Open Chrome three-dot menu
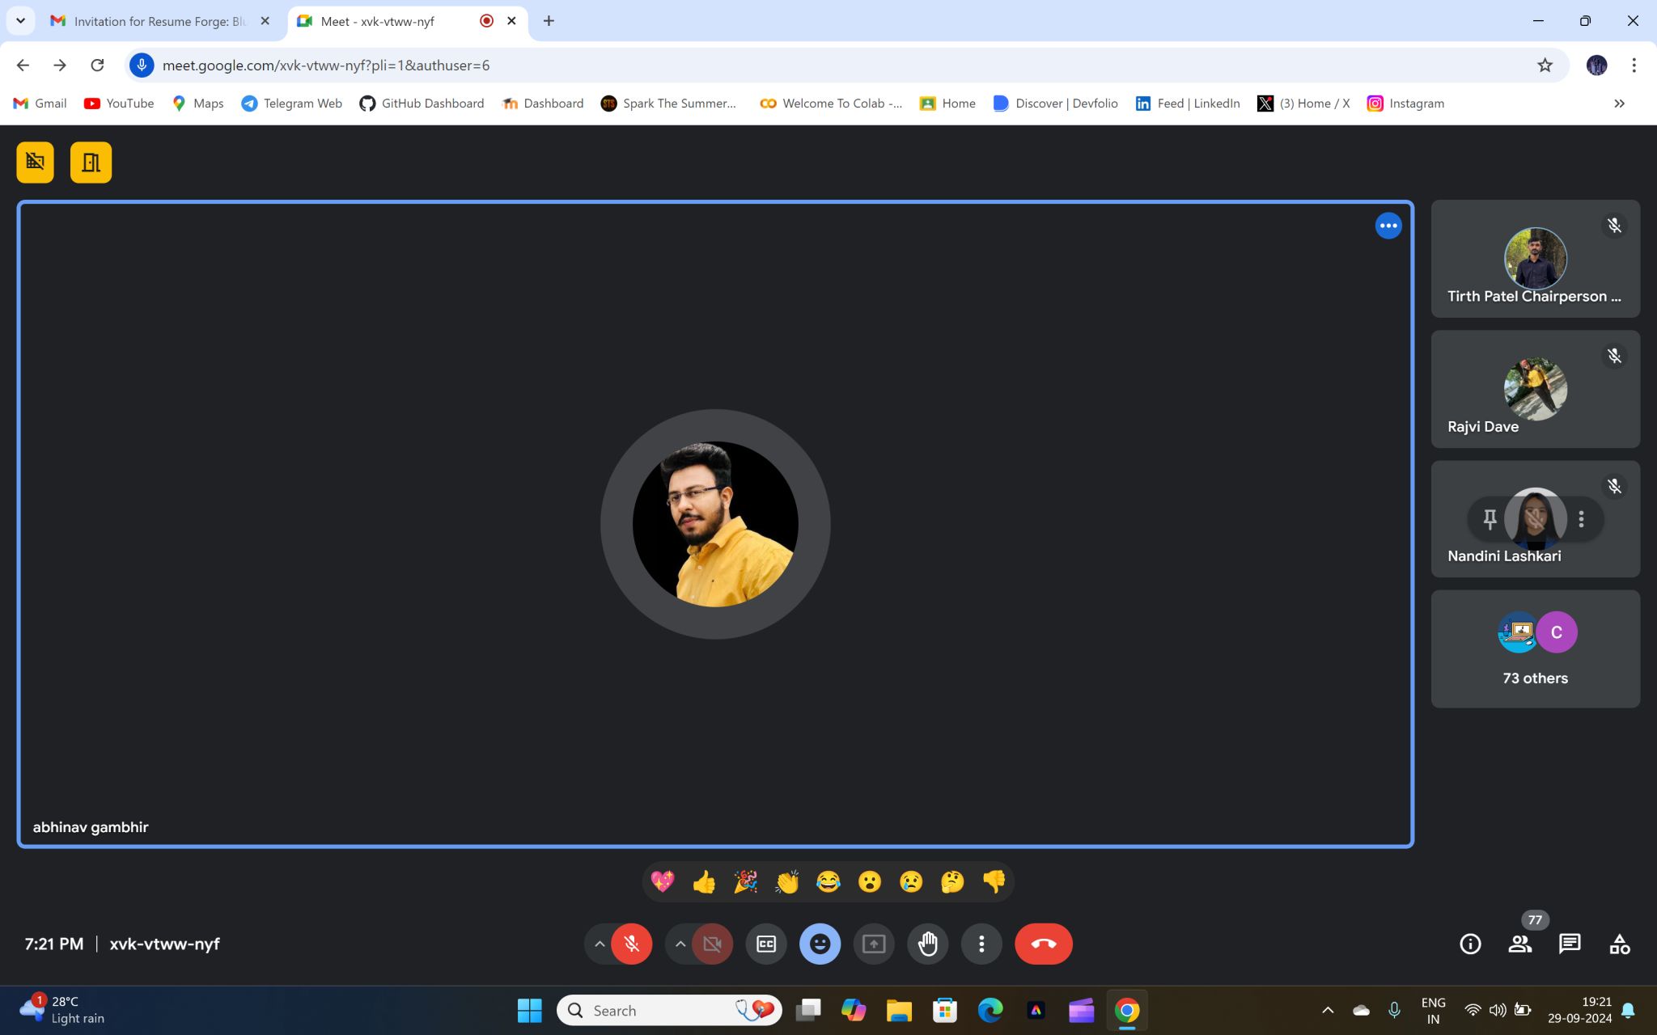The image size is (1657, 1035). [1634, 65]
